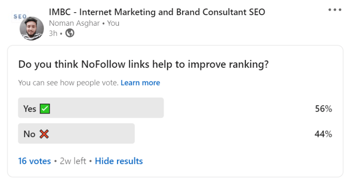The image size is (351, 180).
Task: Open Noman Asghar's profile photo
Action: (32, 29)
